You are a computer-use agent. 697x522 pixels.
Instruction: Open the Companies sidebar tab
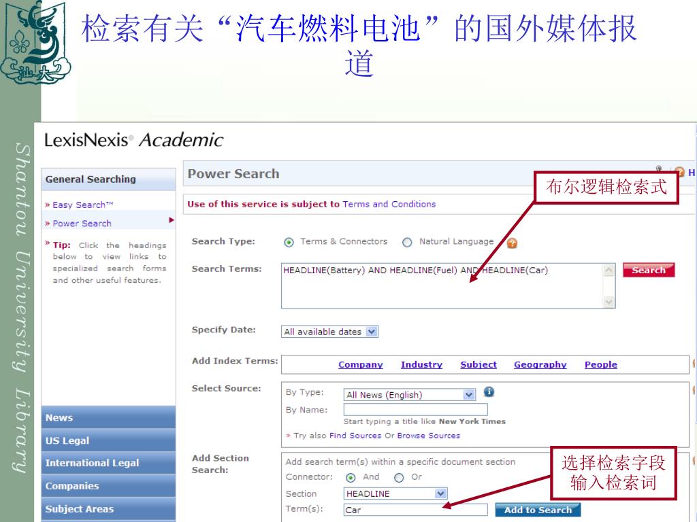point(108,486)
